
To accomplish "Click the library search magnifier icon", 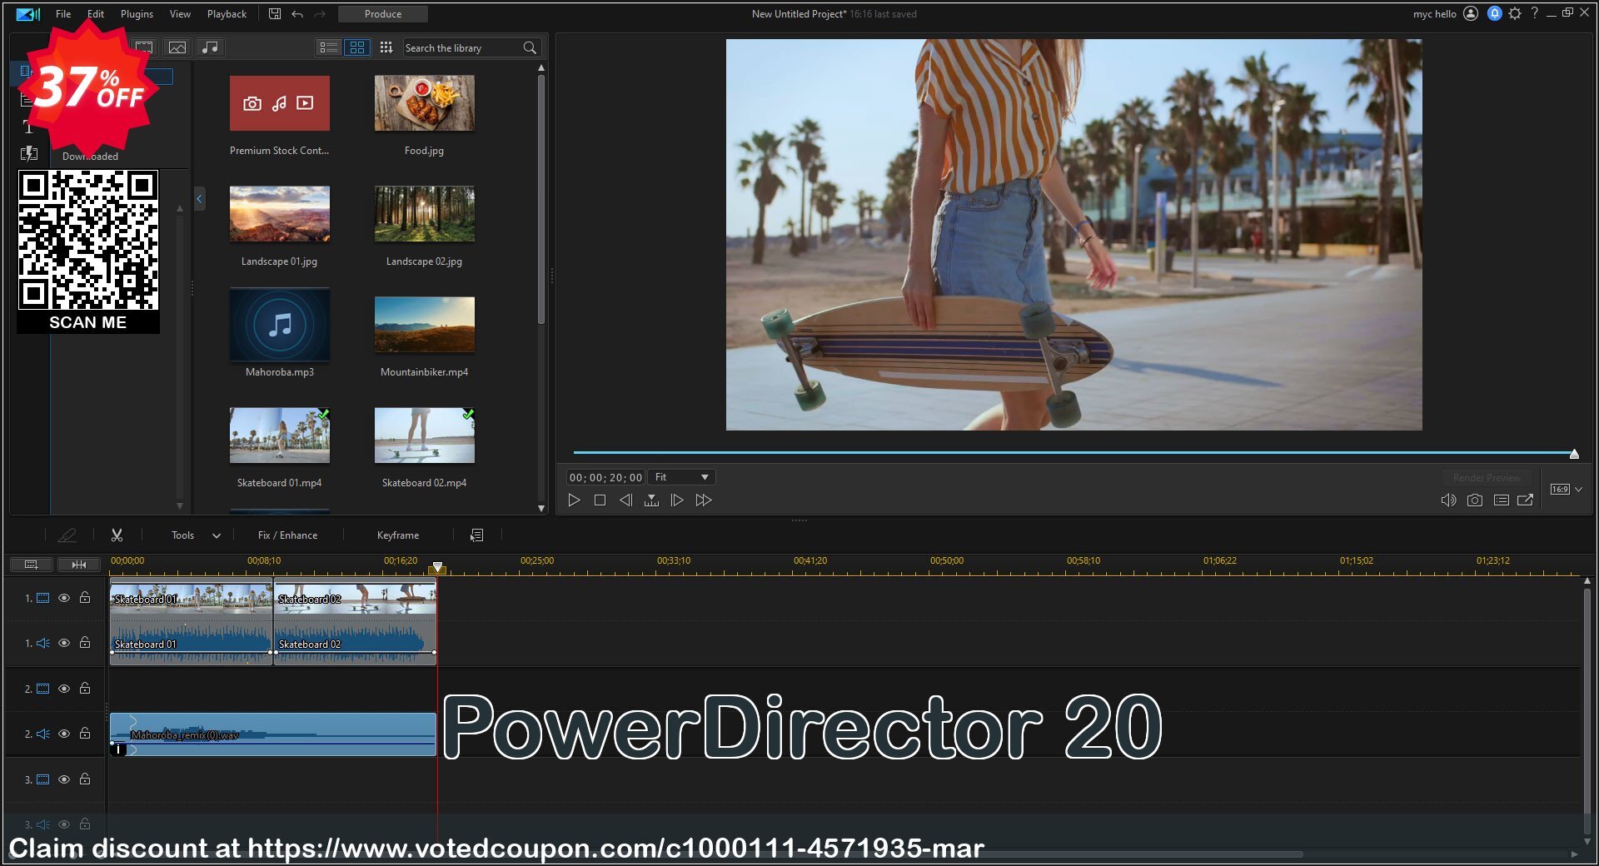I will [x=530, y=48].
